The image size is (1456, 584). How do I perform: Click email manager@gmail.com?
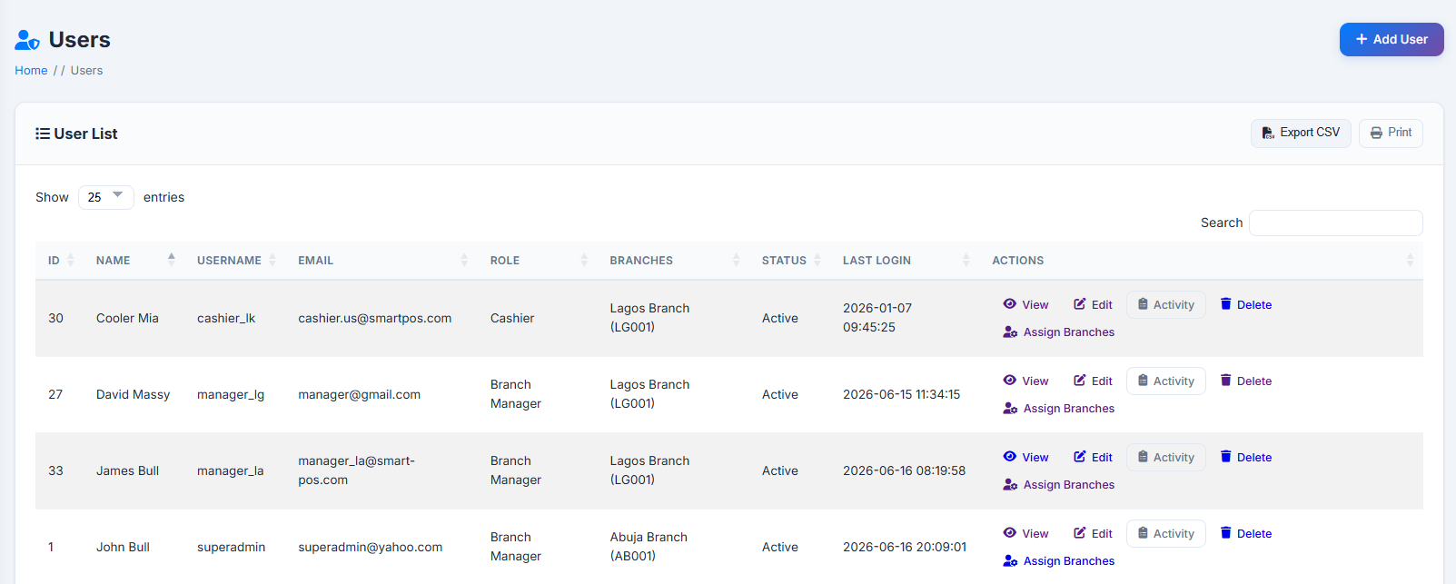[x=360, y=394]
